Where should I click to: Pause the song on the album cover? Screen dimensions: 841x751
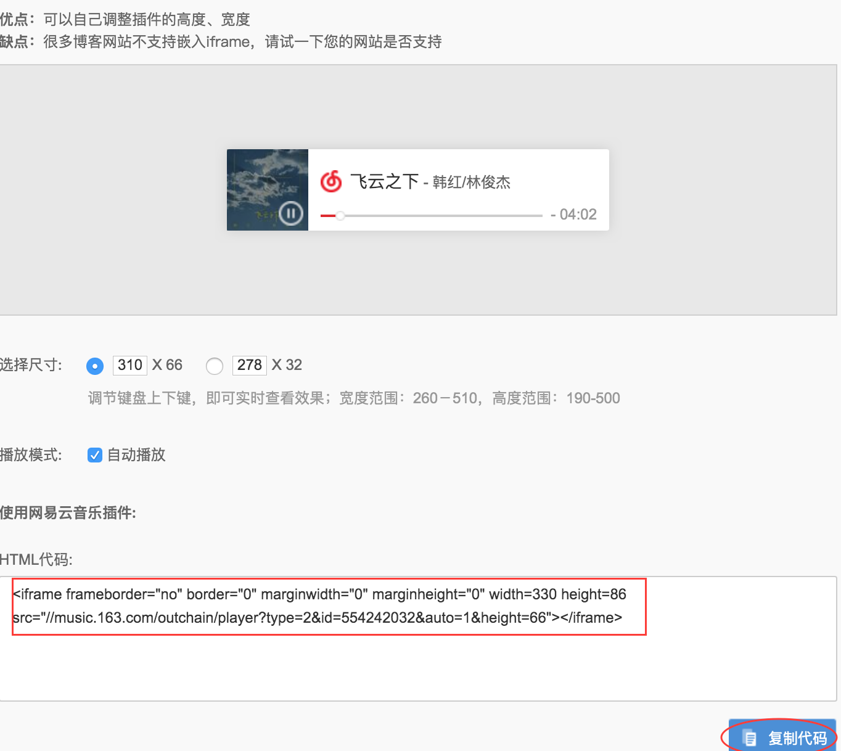click(291, 214)
